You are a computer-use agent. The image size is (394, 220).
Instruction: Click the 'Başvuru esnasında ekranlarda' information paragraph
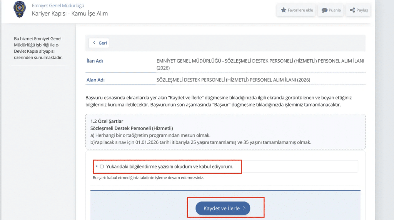coord(219,101)
